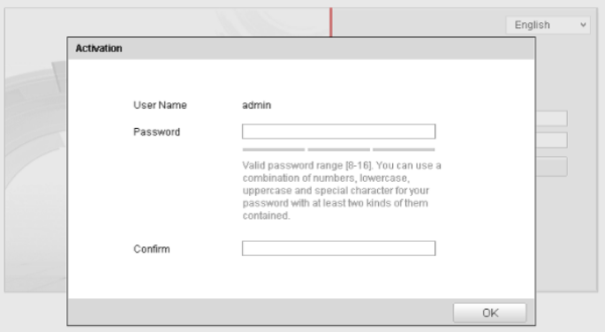Screen dimensions: 605x332
Task: Click the middle password strength bar segment
Action: [x=339, y=149]
